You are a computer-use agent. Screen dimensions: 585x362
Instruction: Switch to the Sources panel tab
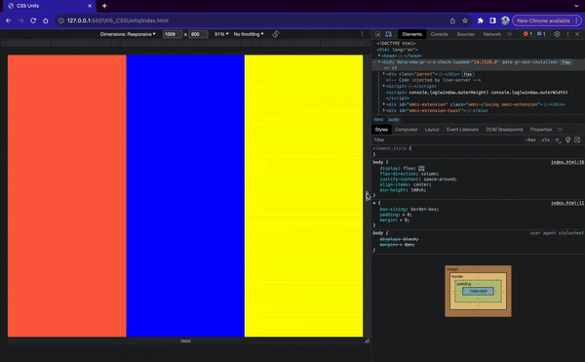[x=466, y=34]
